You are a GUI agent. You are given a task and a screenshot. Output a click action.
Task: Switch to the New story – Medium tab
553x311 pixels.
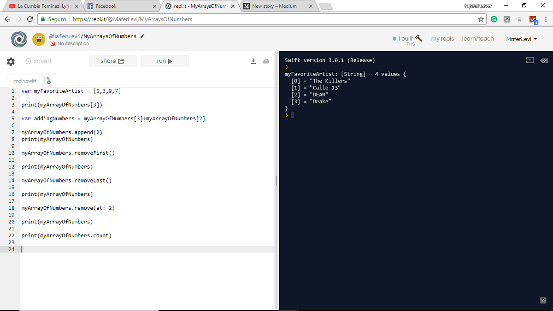coord(279,6)
